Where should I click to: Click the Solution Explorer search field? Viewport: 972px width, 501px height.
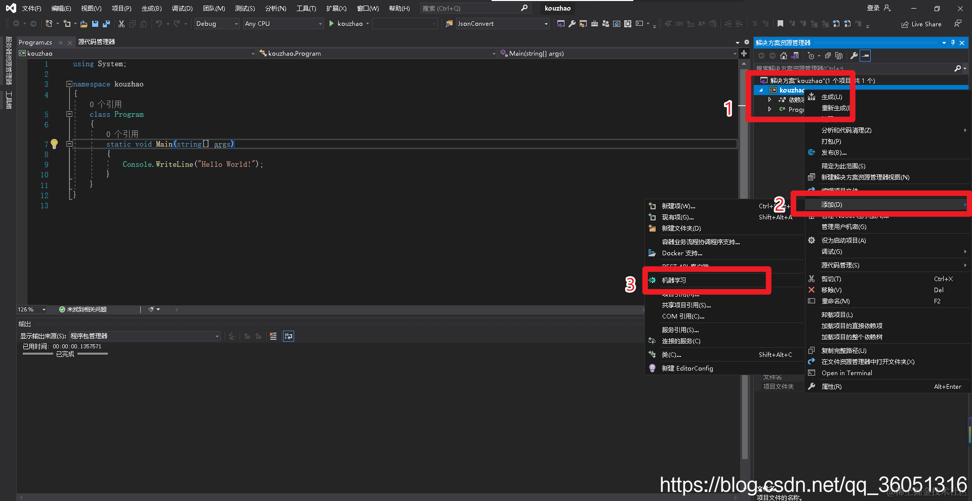pos(854,68)
